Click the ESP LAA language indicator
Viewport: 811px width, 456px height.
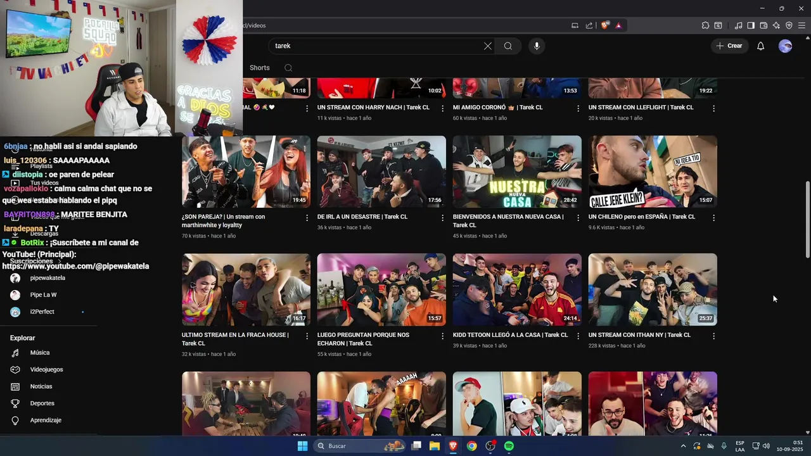point(740,446)
